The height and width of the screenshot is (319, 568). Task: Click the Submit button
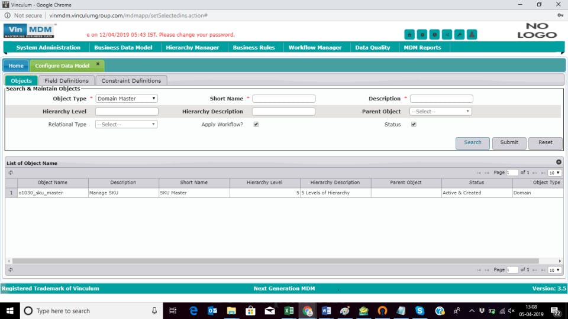509,143
